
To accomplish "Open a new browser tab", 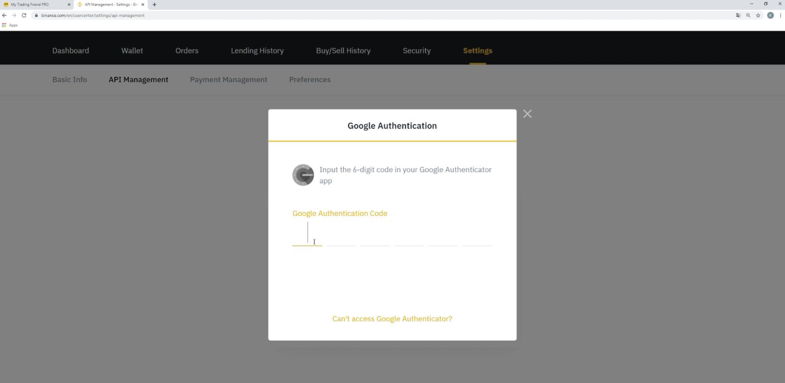I will click(154, 4).
